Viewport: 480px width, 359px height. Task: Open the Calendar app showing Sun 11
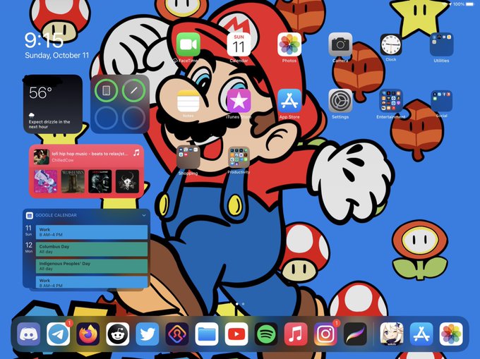pyautogui.click(x=239, y=44)
